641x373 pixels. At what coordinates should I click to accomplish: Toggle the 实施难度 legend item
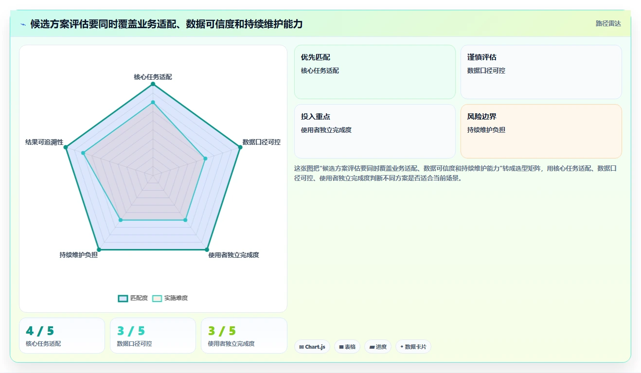click(x=170, y=298)
